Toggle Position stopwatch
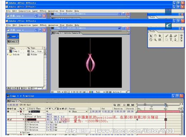 25,119
